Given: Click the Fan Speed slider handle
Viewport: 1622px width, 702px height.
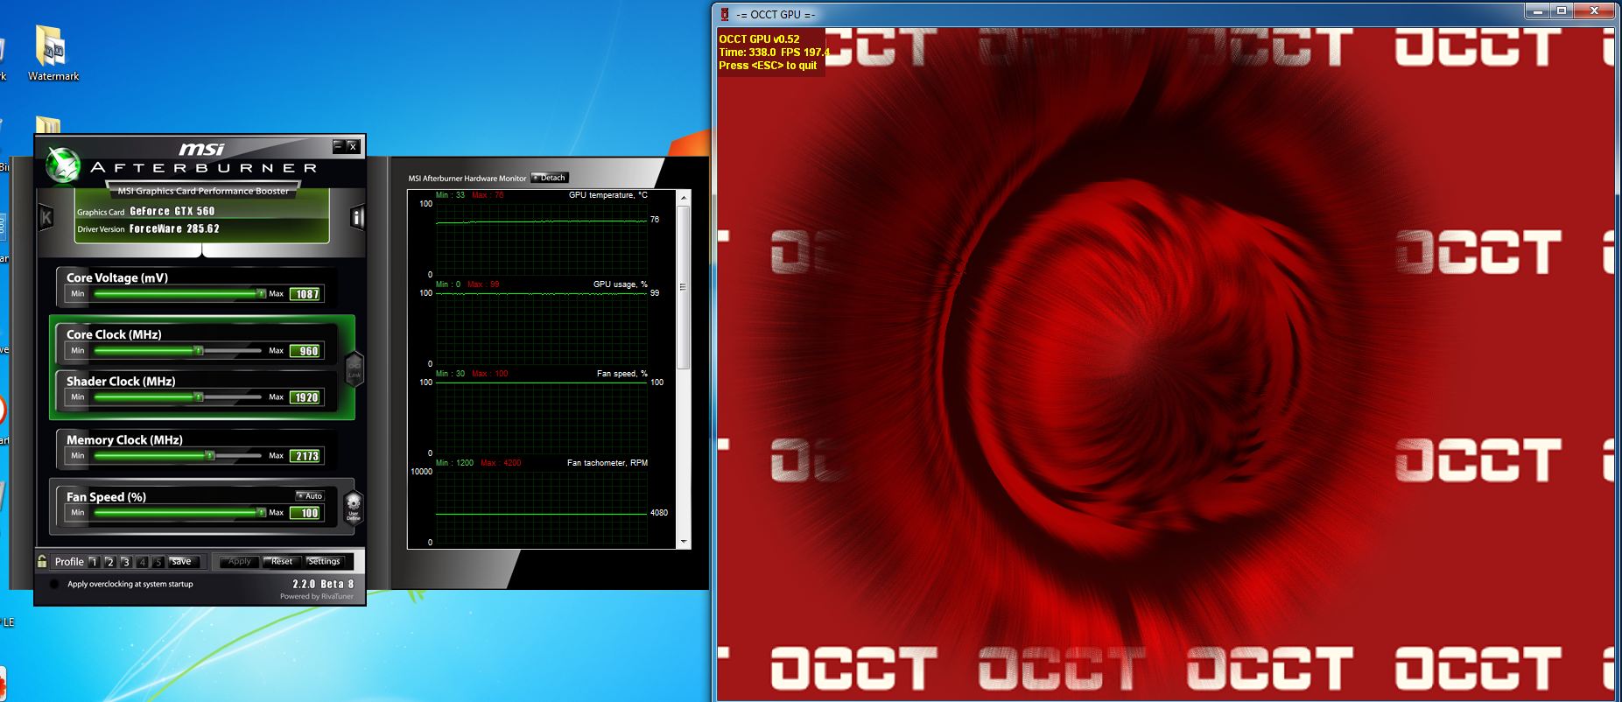Looking at the screenshot, I should (261, 512).
